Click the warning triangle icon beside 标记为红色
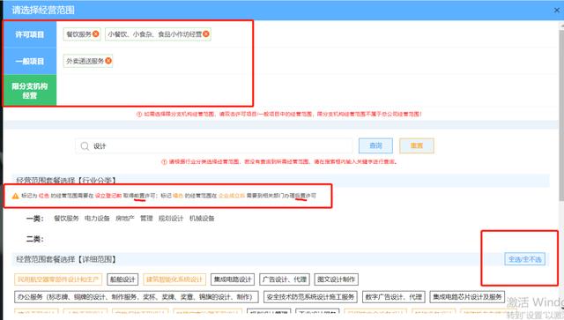 (x=15, y=196)
